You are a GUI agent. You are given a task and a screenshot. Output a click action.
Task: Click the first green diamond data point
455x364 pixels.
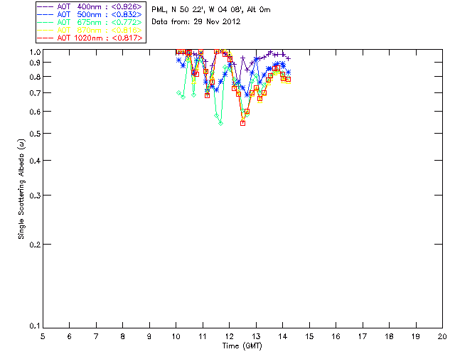[178, 93]
